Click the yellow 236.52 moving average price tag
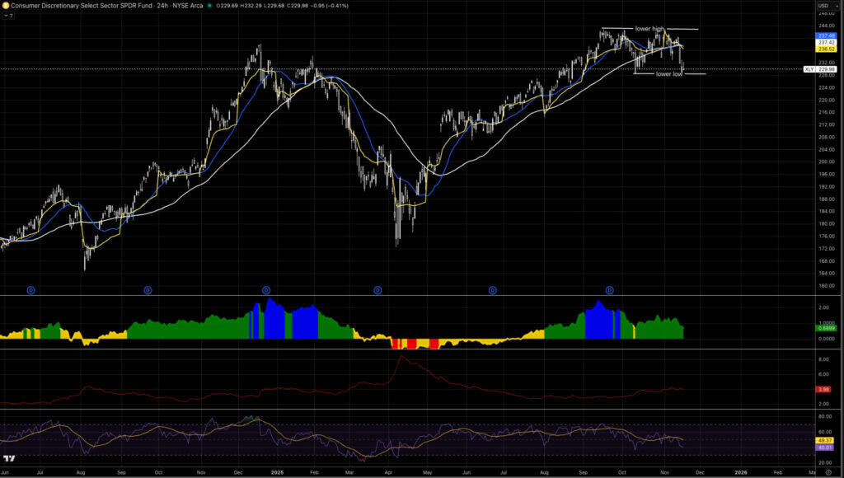 point(827,49)
